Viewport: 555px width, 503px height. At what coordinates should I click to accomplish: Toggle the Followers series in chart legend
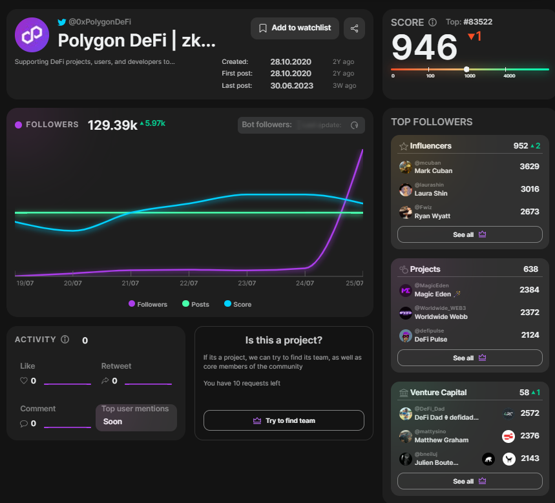coord(148,304)
